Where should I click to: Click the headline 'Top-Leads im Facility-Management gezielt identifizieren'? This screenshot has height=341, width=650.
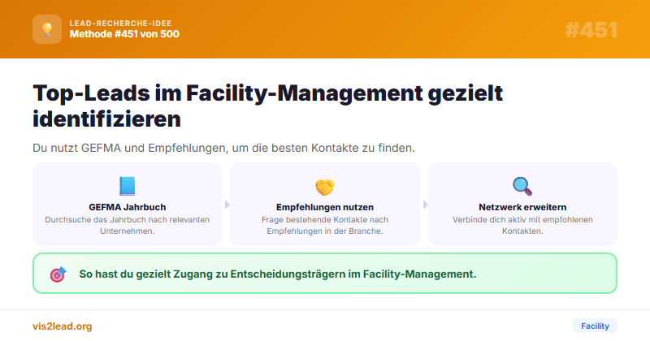tap(268, 106)
